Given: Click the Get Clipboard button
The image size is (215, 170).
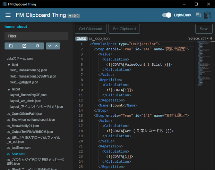Looking at the screenshot, I should [x=91, y=29].
